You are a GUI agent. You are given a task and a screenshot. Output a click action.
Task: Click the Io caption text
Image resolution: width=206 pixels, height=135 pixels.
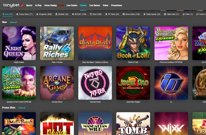tap(171, 102)
